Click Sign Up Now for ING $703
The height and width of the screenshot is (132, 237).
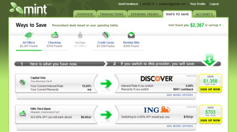point(210,120)
